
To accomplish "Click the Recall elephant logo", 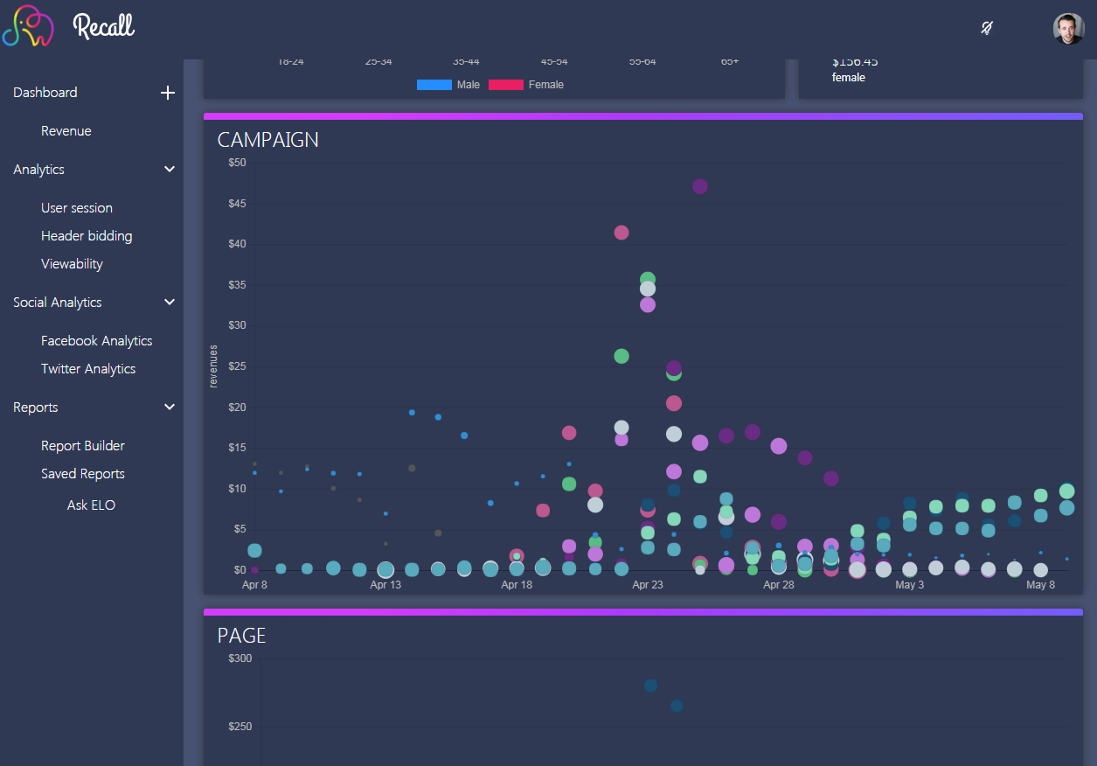I will pos(28,26).
